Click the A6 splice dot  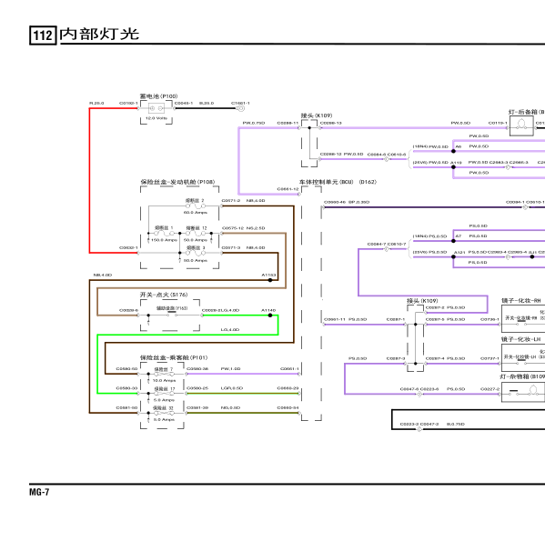(x=453, y=151)
